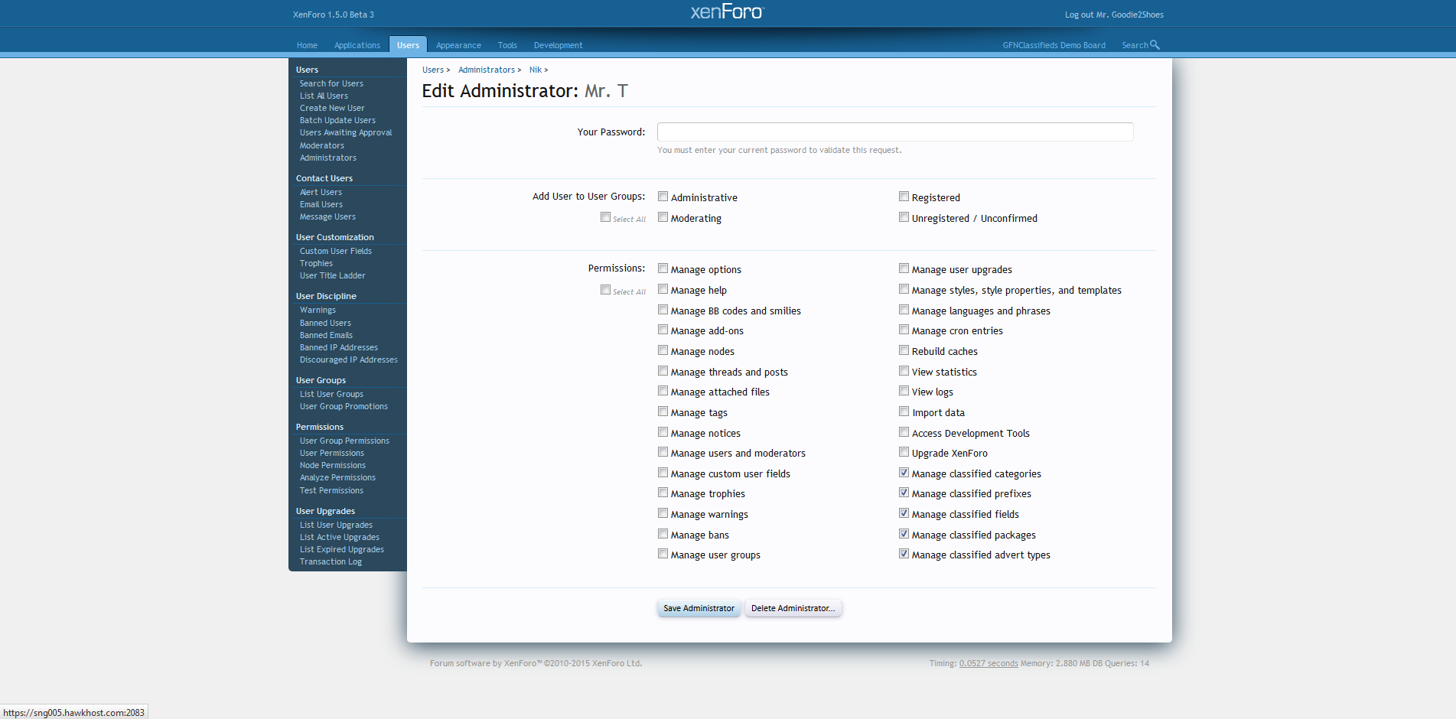Image resolution: width=1456 pixels, height=719 pixels.
Task: Click Delete Administrator button
Action: (x=793, y=608)
